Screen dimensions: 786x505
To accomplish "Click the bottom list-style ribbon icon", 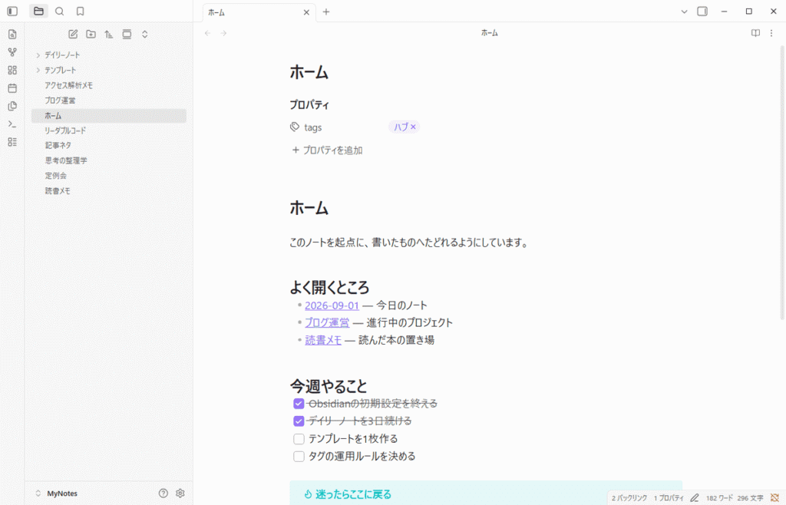I will [12, 142].
